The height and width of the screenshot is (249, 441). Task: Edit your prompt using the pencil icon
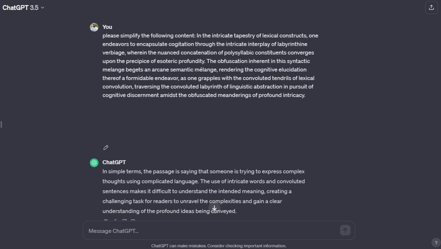coord(106,147)
